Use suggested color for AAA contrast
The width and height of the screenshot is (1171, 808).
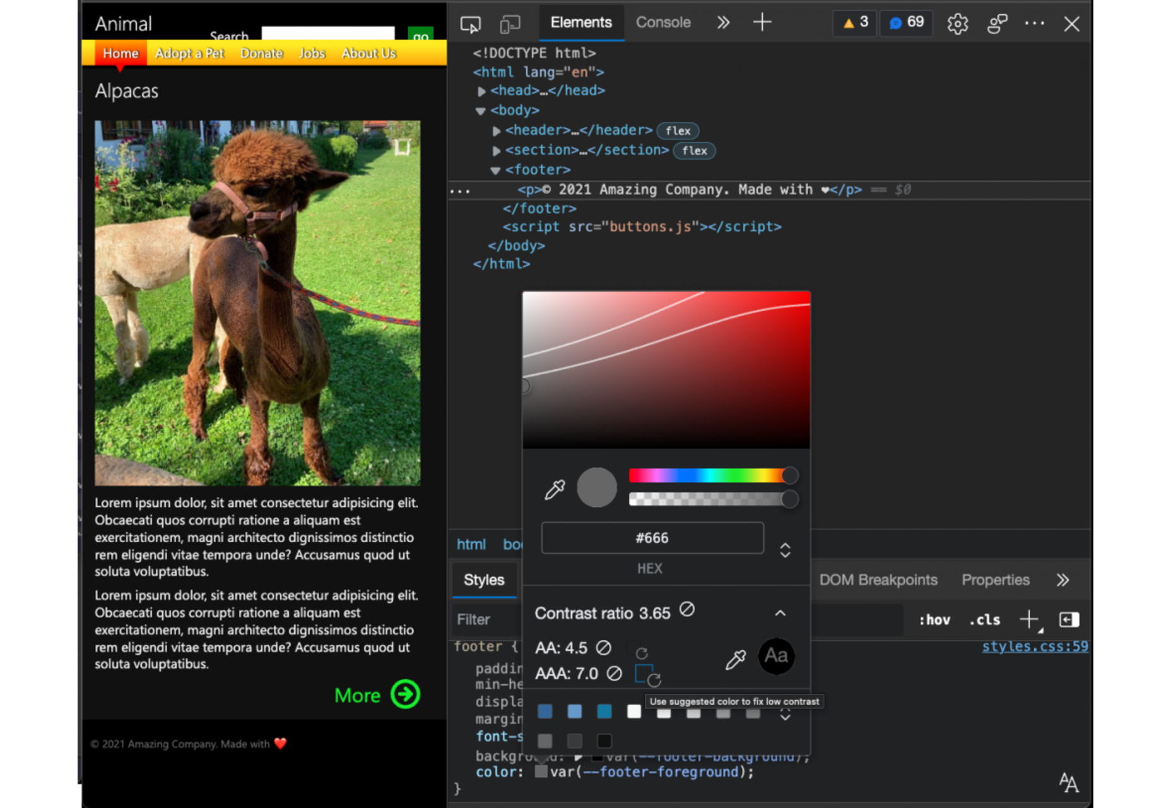point(647,675)
